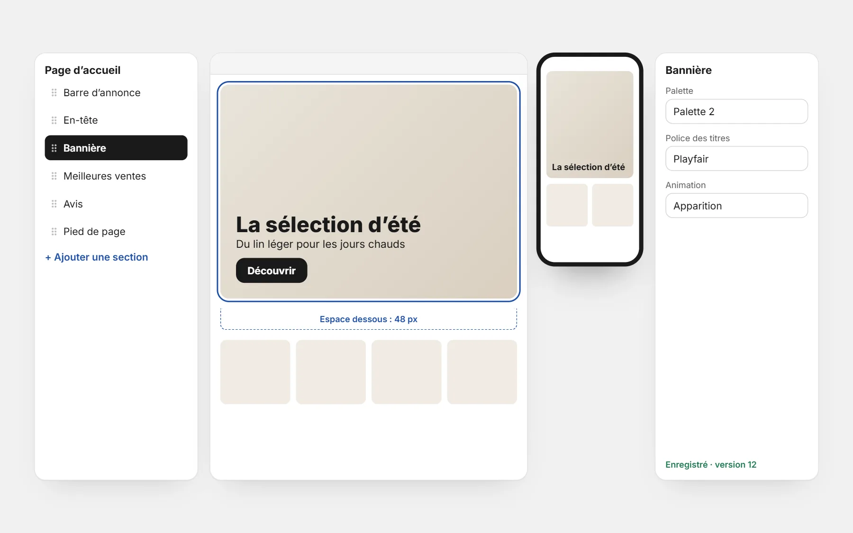Select the Avis section

(116, 204)
